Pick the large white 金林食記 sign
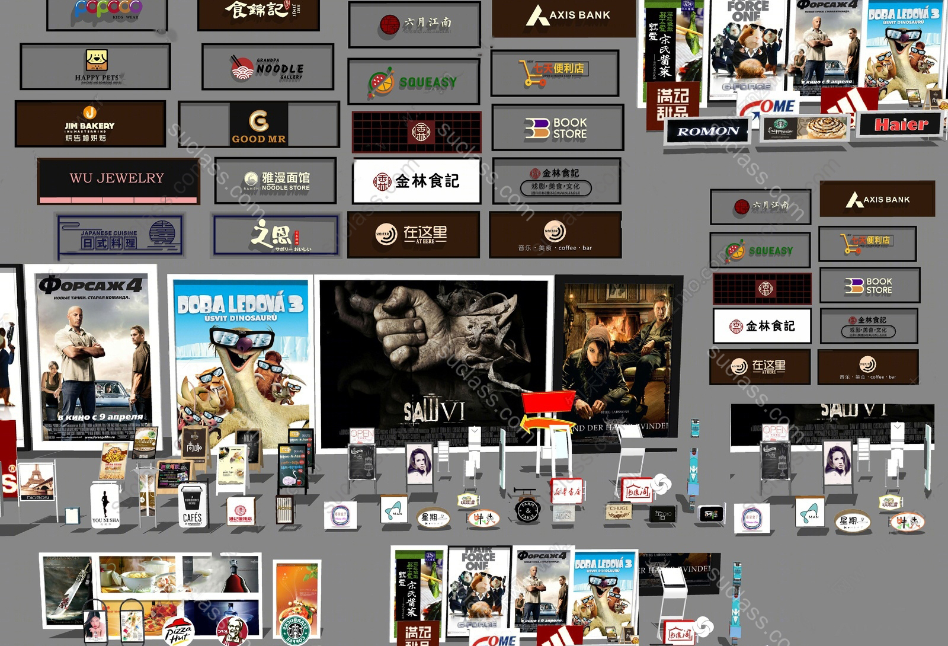The width and height of the screenshot is (948, 646). (x=417, y=181)
